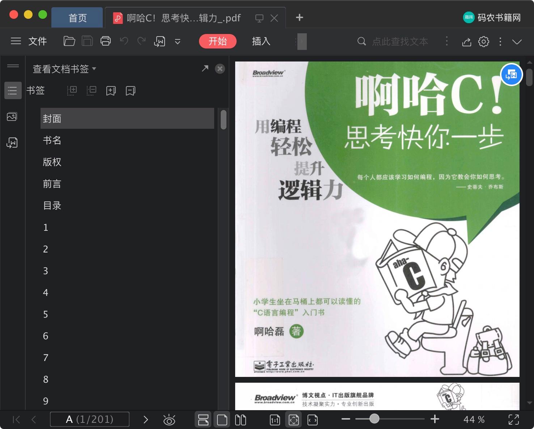534x429 pixels.
Task: Collapse the sidebar handle icon
Action: click(x=13, y=66)
